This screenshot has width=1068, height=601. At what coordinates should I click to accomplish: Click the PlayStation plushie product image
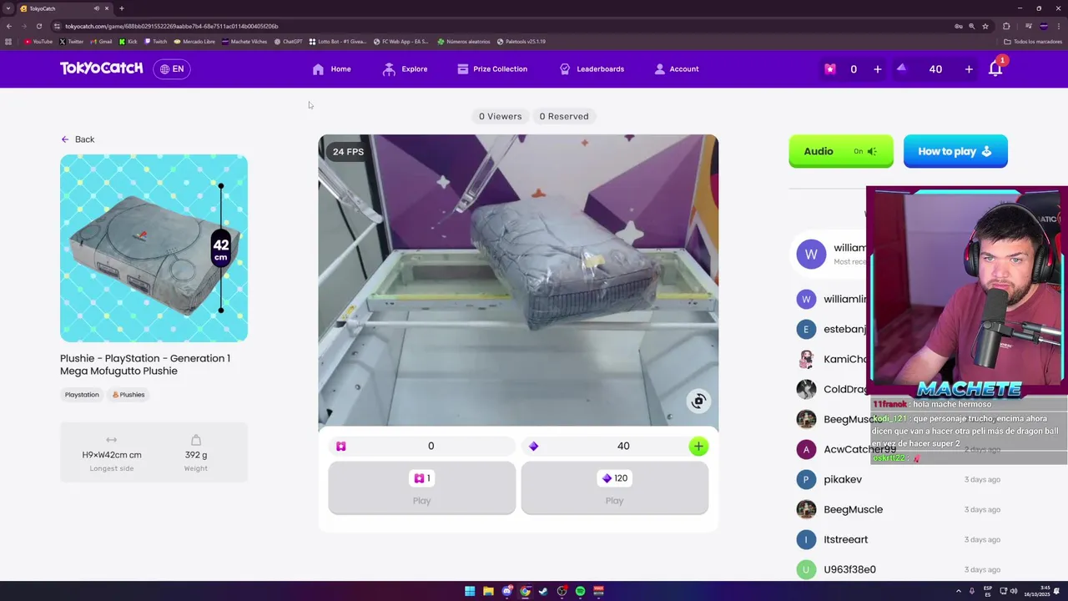154,248
